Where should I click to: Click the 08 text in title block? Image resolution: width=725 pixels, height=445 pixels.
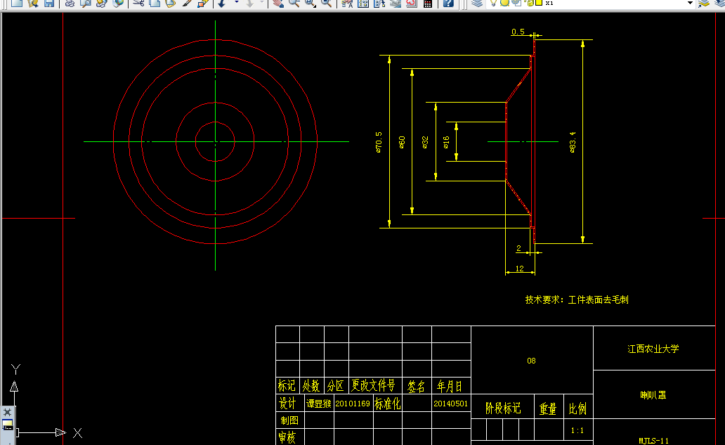(531, 361)
